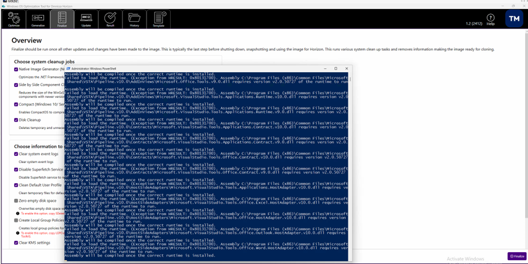Toggle Clean Default User Profile checkbox
Screen dimensions: 528x264
click(16, 185)
